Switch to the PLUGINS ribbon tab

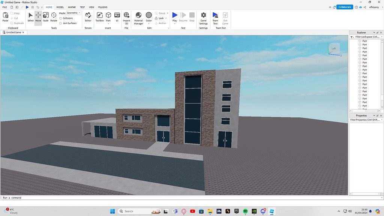point(103,7)
